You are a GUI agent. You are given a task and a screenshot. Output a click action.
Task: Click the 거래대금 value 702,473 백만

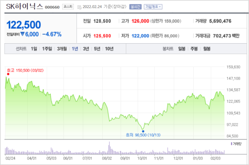226,36
